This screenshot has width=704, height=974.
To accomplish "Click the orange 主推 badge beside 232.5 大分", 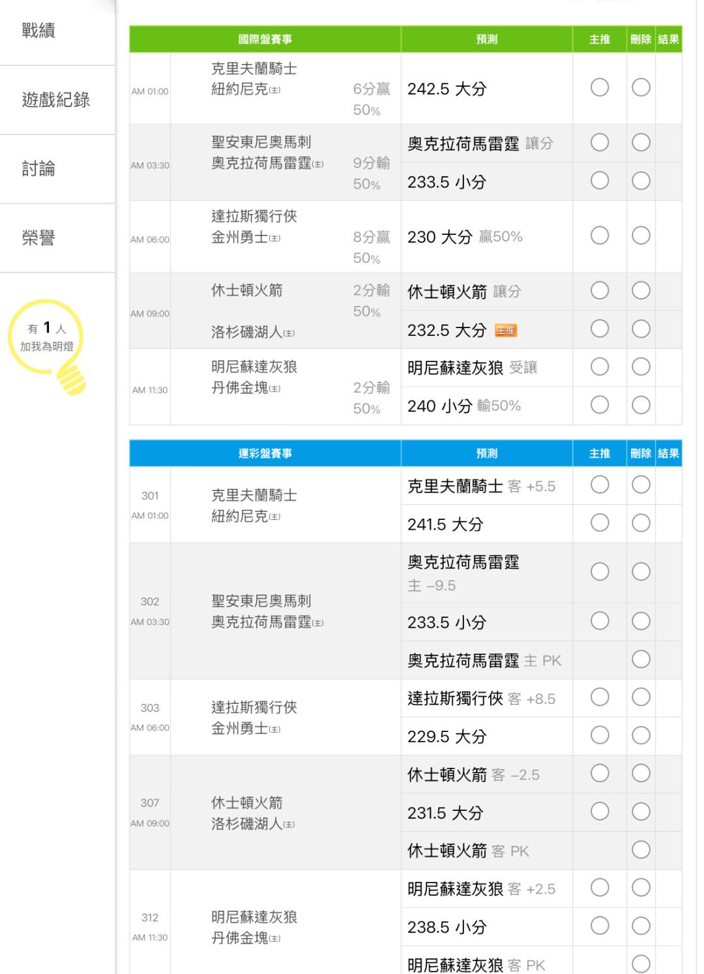I will tap(505, 330).
